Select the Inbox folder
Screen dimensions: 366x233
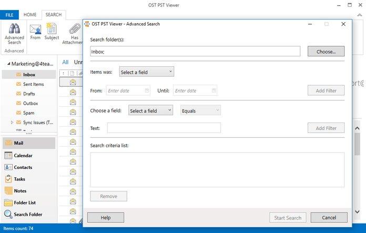coord(29,75)
